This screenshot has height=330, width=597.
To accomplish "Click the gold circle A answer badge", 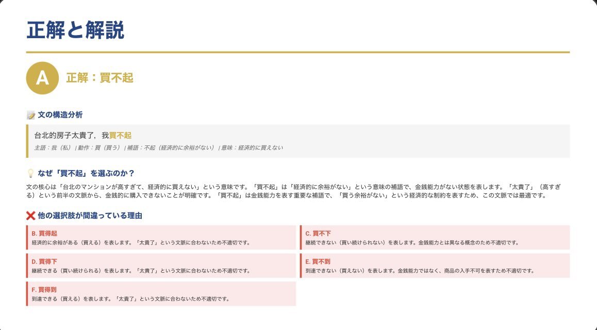I will click(x=42, y=78).
